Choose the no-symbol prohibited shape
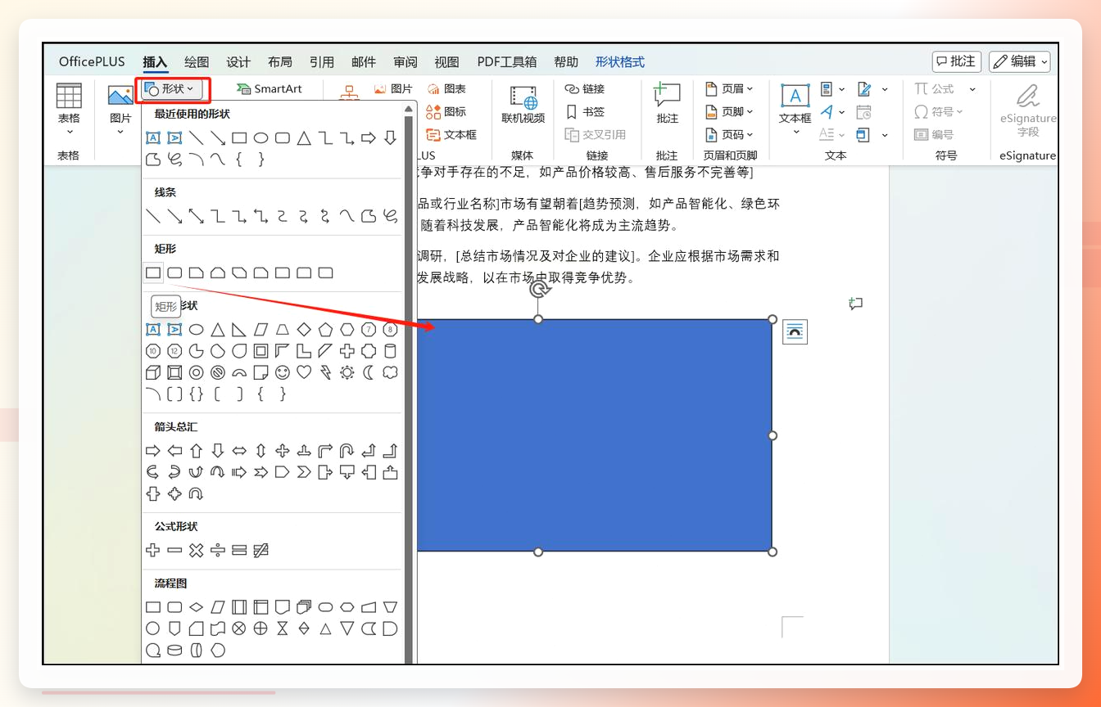This screenshot has height=707, width=1101. tap(218, 372)
